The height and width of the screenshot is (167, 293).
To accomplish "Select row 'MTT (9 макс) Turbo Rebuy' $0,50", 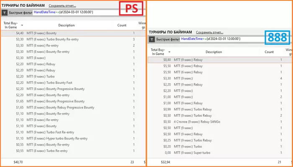I will coord(220,116).
